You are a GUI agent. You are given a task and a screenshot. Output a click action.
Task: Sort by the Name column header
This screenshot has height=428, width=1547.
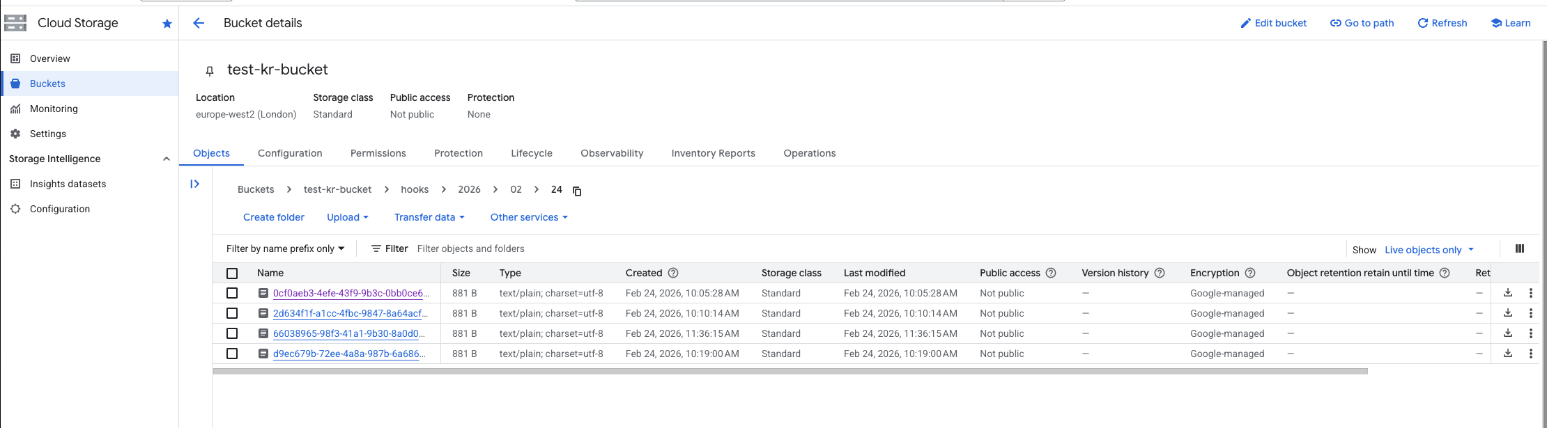(270, 273)
